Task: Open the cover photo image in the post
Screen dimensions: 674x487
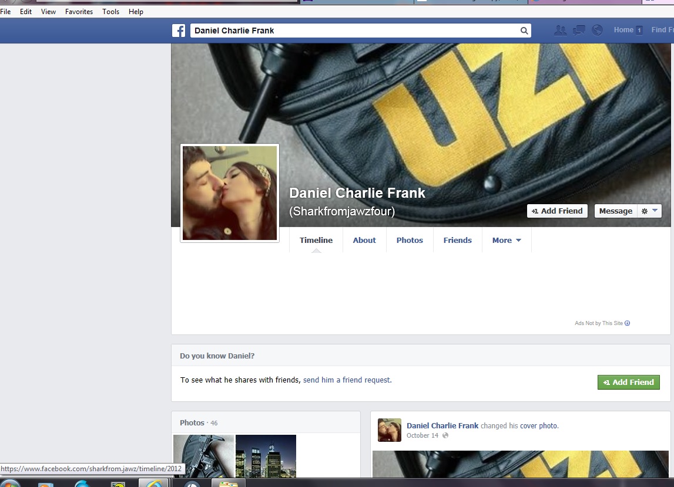Action: pyautogui.click(x=521, y=464)
